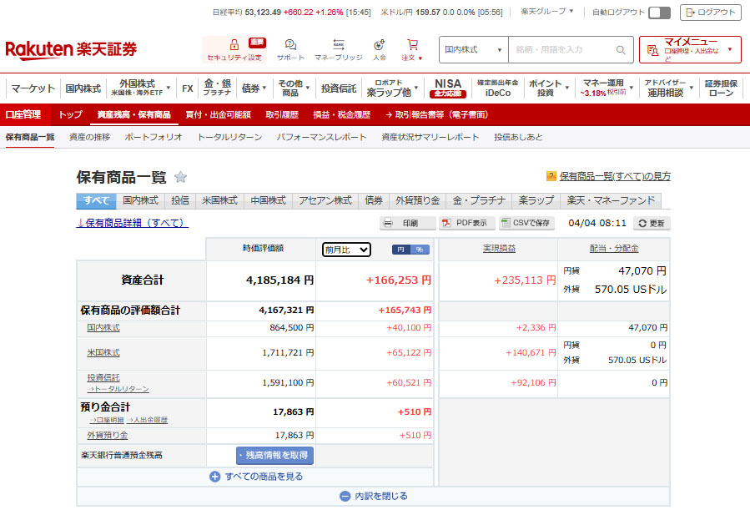750x510 pixels.
Task: Open the トータルリターン link under 投資信託
Action: click(118, 389)
